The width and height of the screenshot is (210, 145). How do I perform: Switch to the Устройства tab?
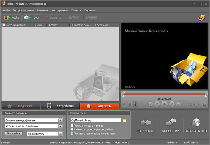tap(60, 106)
